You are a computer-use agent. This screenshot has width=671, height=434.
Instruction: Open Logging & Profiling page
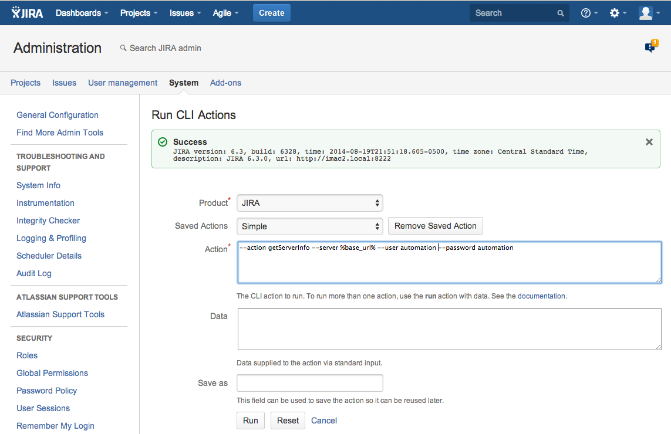pyautogui.click(x=51, y=238)
